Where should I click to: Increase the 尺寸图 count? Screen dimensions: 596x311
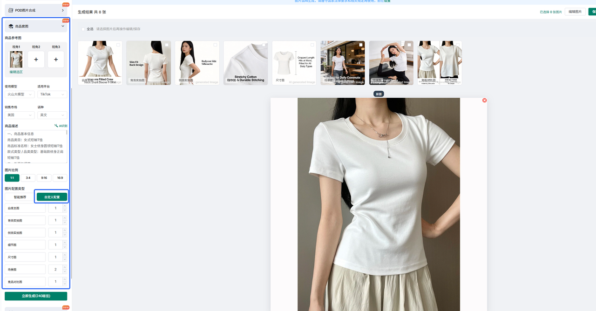pos(65,255)
